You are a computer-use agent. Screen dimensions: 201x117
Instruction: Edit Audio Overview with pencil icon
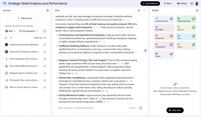pos(171,19)
